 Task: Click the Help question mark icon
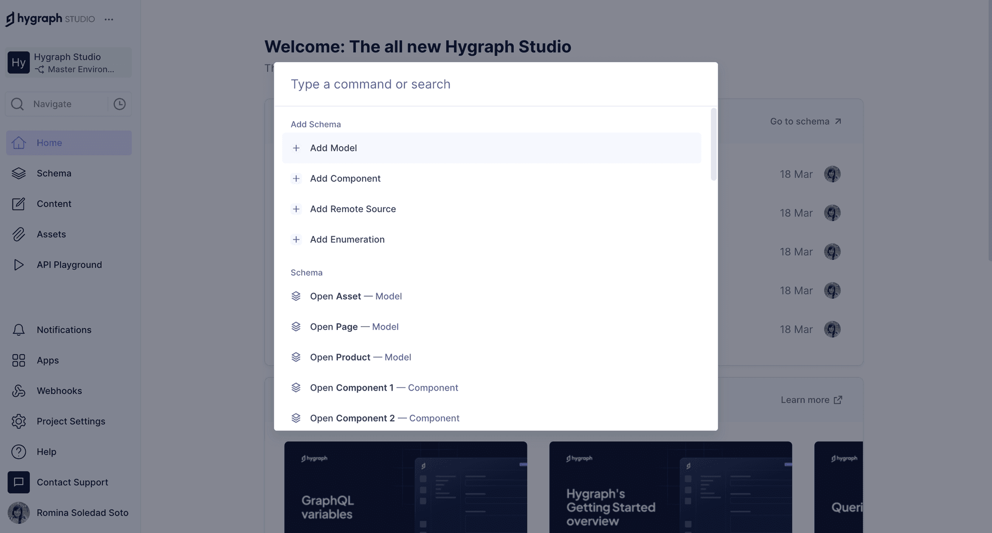click(x=19, y=451)
